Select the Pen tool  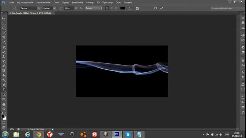pos(4,85)
